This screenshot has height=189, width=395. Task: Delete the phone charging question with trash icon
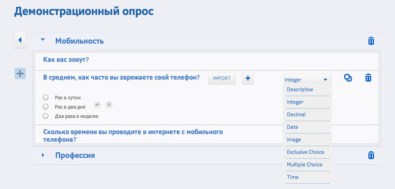point(368,78)
